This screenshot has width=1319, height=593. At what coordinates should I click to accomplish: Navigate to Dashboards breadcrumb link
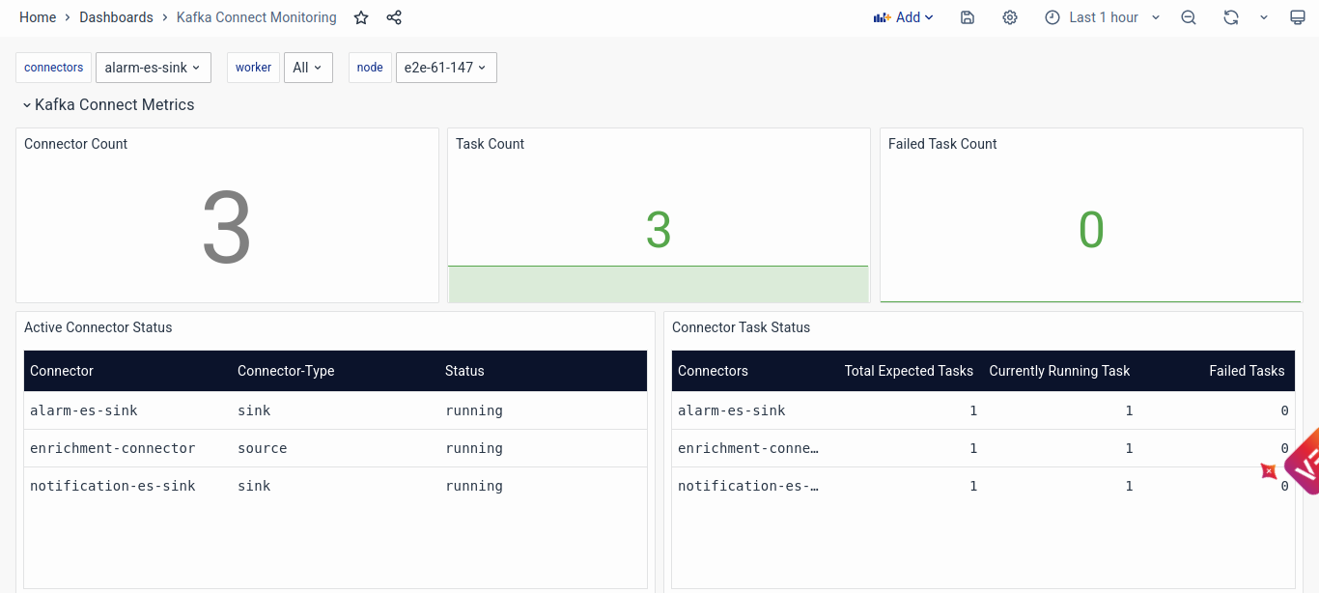(x=116, y=17)
